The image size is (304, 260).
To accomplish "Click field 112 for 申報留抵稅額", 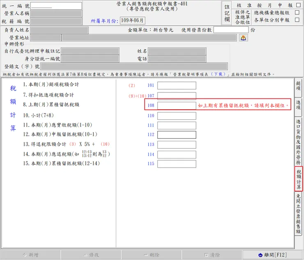I will click(x=177, y=135).
